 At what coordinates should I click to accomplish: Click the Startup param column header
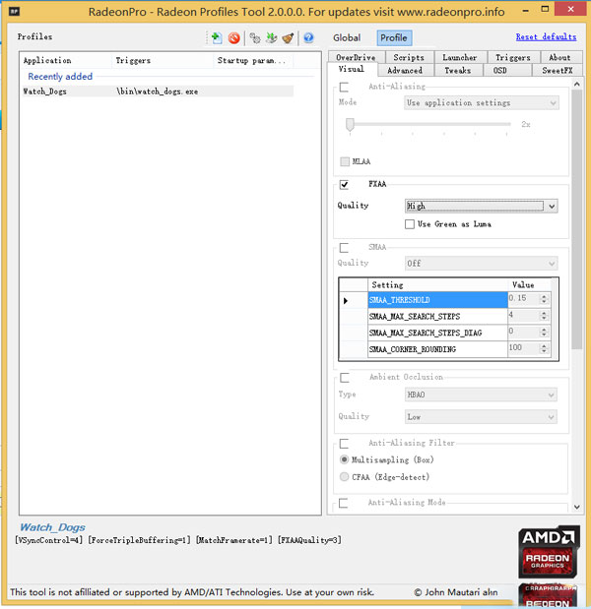pos(253,60)
